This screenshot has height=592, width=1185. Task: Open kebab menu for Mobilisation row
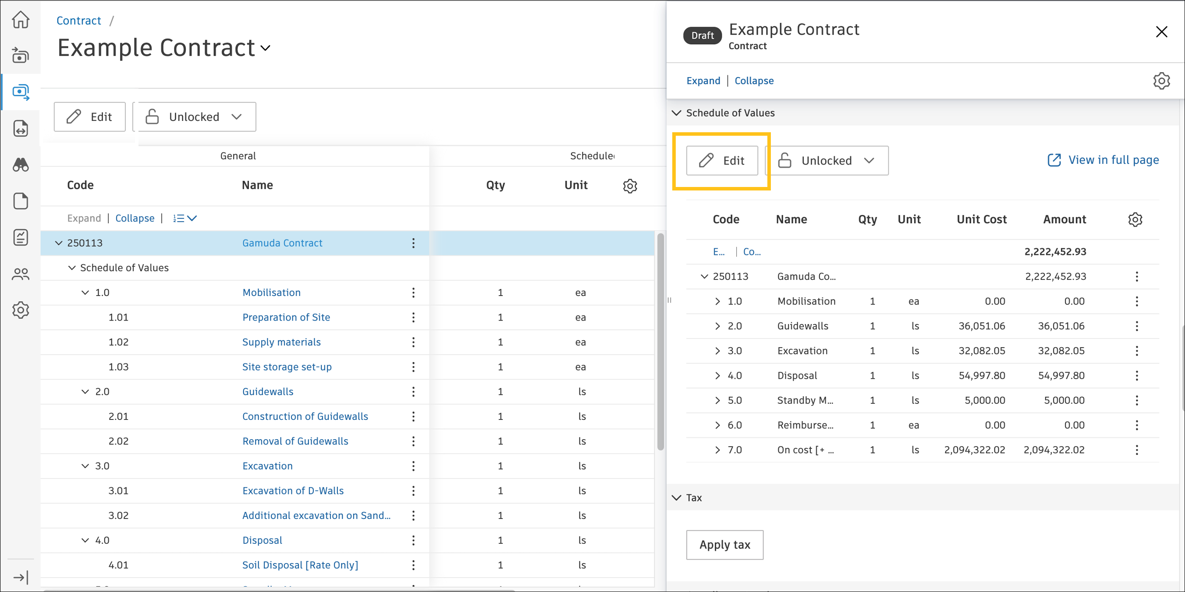(413, 293)
